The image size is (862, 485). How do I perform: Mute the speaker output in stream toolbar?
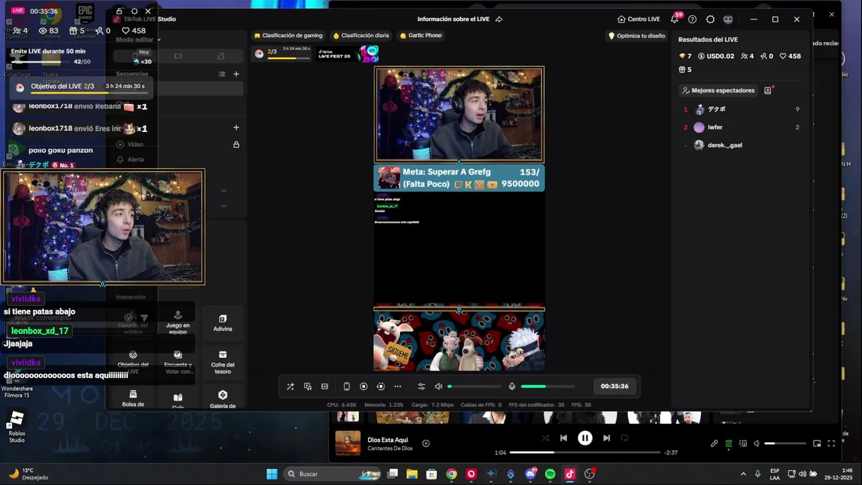438,387
